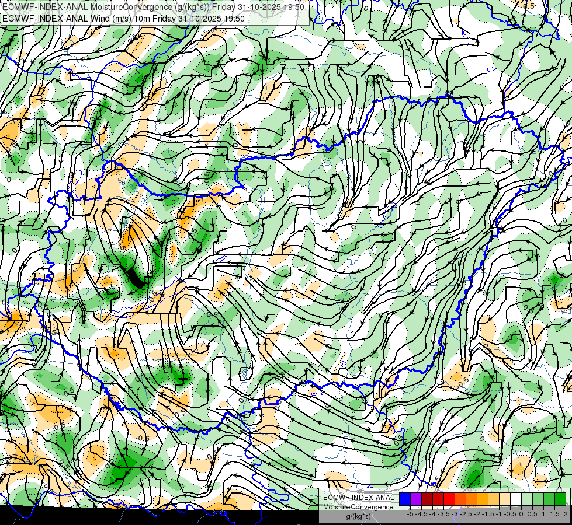Screen dimensions: 572x525
Task: Click the 'Wind (m/s) 10m' title line
Action: (123, 19)
